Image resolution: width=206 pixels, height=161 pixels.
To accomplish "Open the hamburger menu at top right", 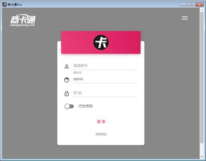I will pyautogui.click(x=185, y=18).
